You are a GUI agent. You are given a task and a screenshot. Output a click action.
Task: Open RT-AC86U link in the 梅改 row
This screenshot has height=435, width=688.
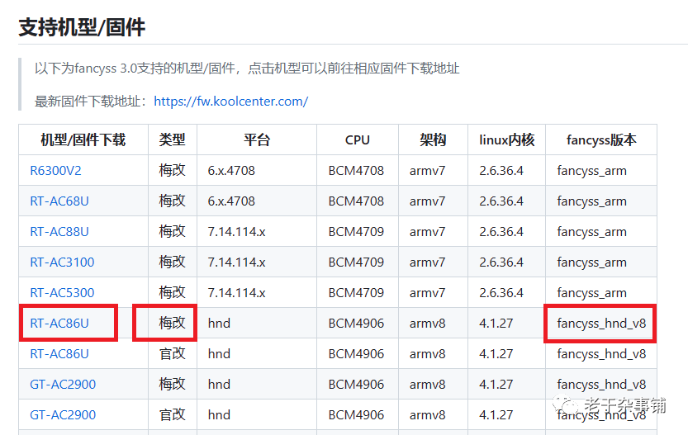point(59,324)
